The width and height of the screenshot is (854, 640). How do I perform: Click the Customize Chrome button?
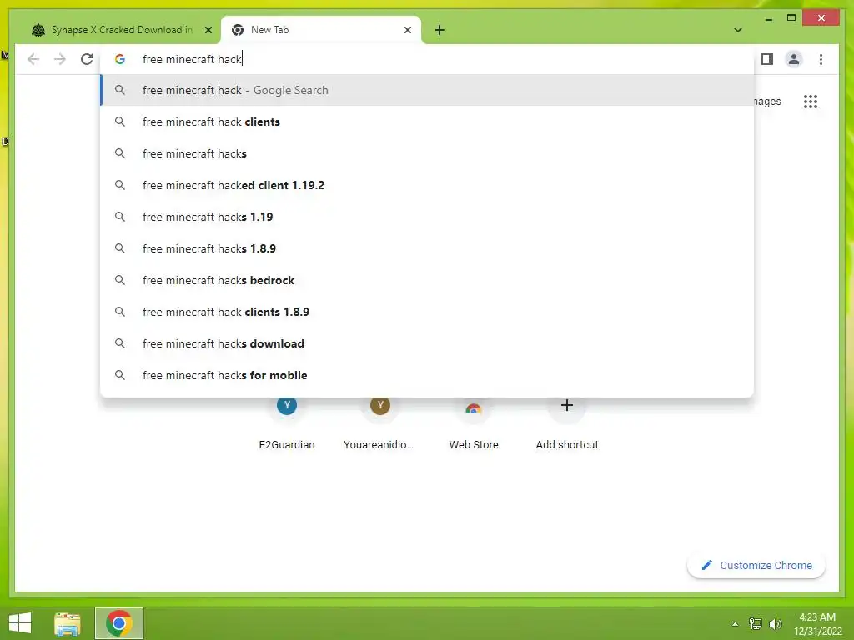coord(756,566)
